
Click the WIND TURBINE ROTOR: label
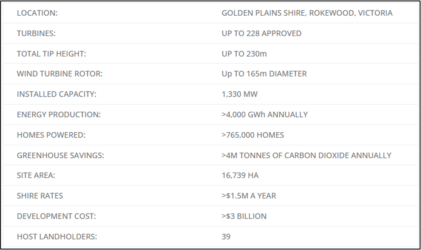point(60,74)
